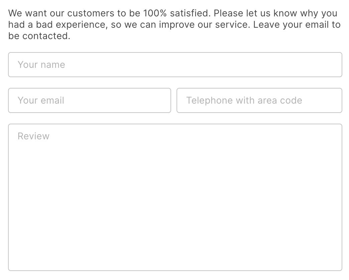Click the 'Review' placeholder text

33,136
